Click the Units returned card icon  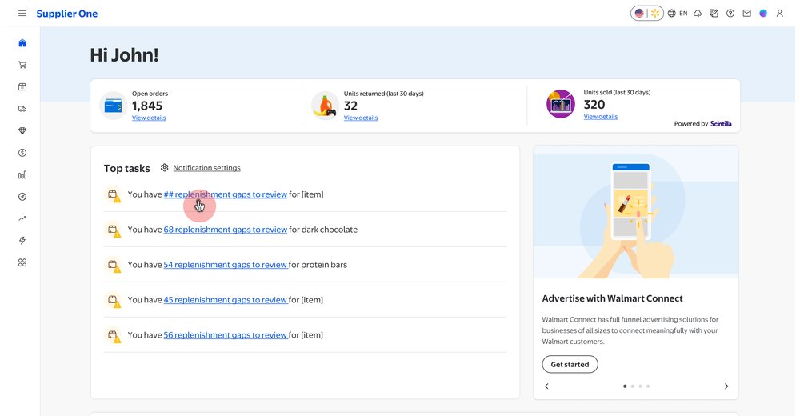click(326, 106)
